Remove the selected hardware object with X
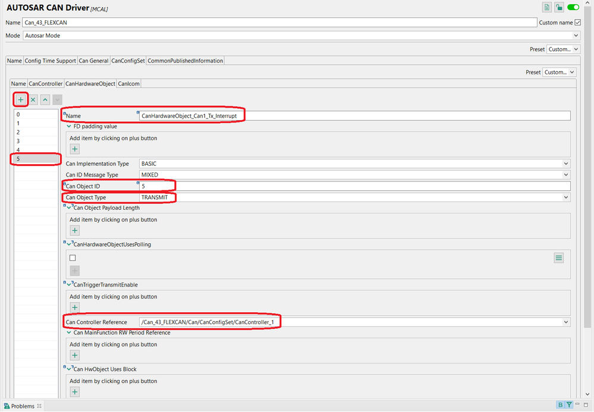 point(33,100)
